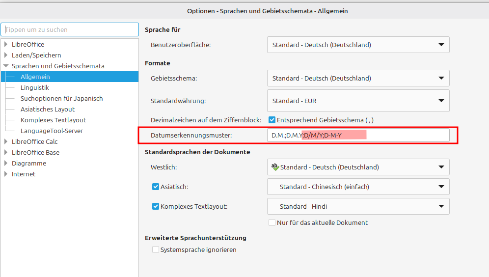This screenshot has height=277, width=489.
Task: Select LanguageTool-Server in the tree
Action: tap(52, 131)
